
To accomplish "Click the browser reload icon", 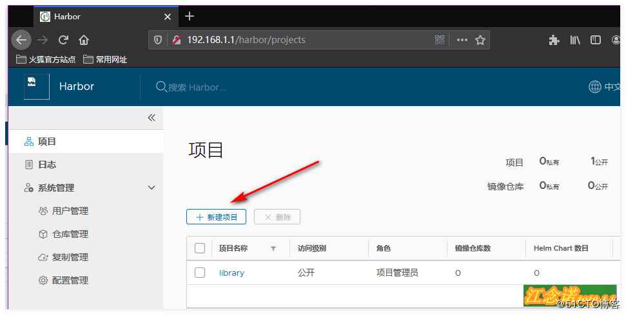I will click(63, 40).
